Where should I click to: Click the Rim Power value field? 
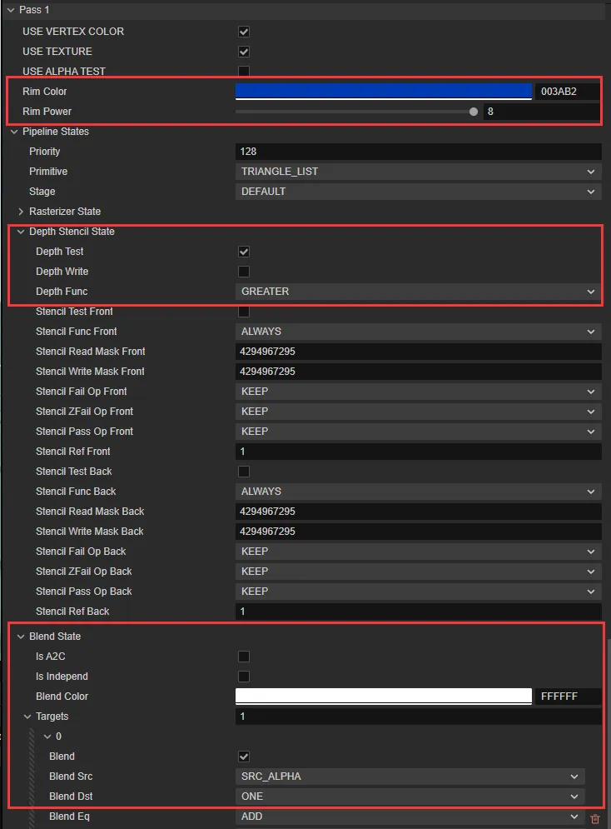click(542, 112)
